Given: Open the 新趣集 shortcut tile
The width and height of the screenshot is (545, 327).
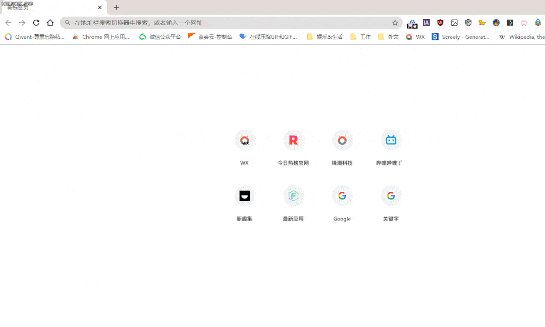Looking at the screenshot, I should click(x=244, y=196).
